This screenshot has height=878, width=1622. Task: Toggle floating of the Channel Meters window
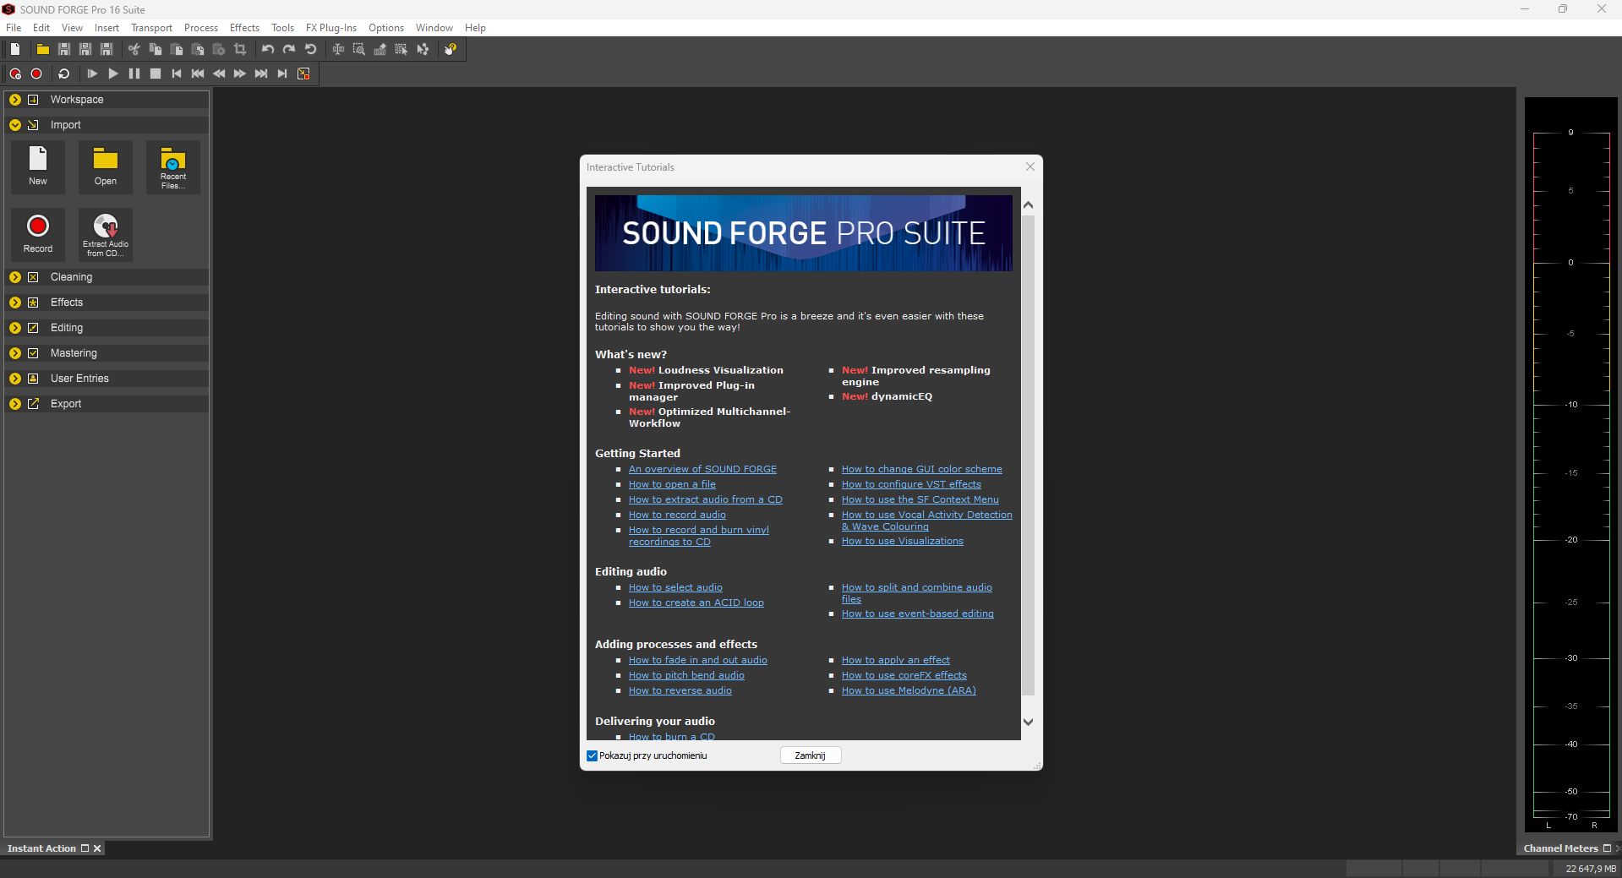(1607, 848)
